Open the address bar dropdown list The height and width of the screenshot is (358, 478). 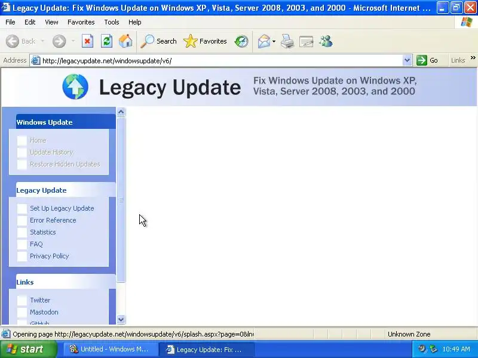(x=407, y=60)
